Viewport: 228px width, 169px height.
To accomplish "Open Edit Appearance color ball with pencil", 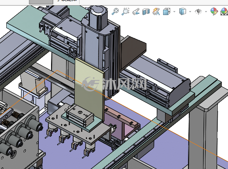I will [214, 11].
